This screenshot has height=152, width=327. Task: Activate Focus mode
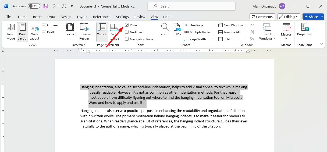pyautogui.click(x=70, y=30)
